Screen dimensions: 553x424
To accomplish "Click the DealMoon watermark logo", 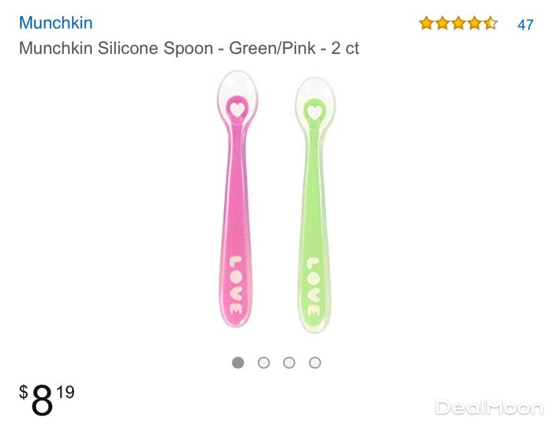I will pos(489,407).
